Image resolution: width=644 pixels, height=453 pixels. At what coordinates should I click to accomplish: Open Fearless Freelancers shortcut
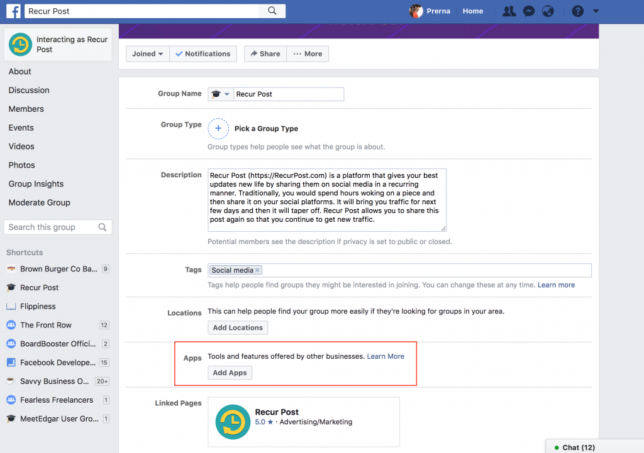point(57,400)
